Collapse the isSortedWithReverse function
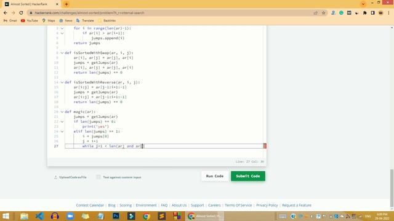The height and width of the screenshot is (221, 394). 62,82
